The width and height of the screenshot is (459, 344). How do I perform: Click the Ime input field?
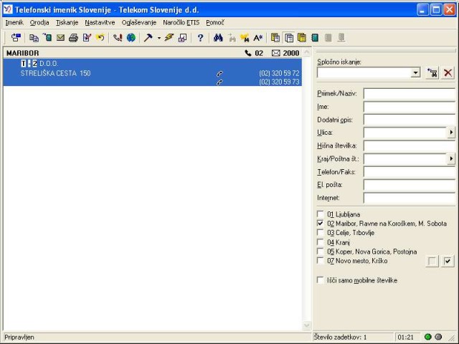410,107
